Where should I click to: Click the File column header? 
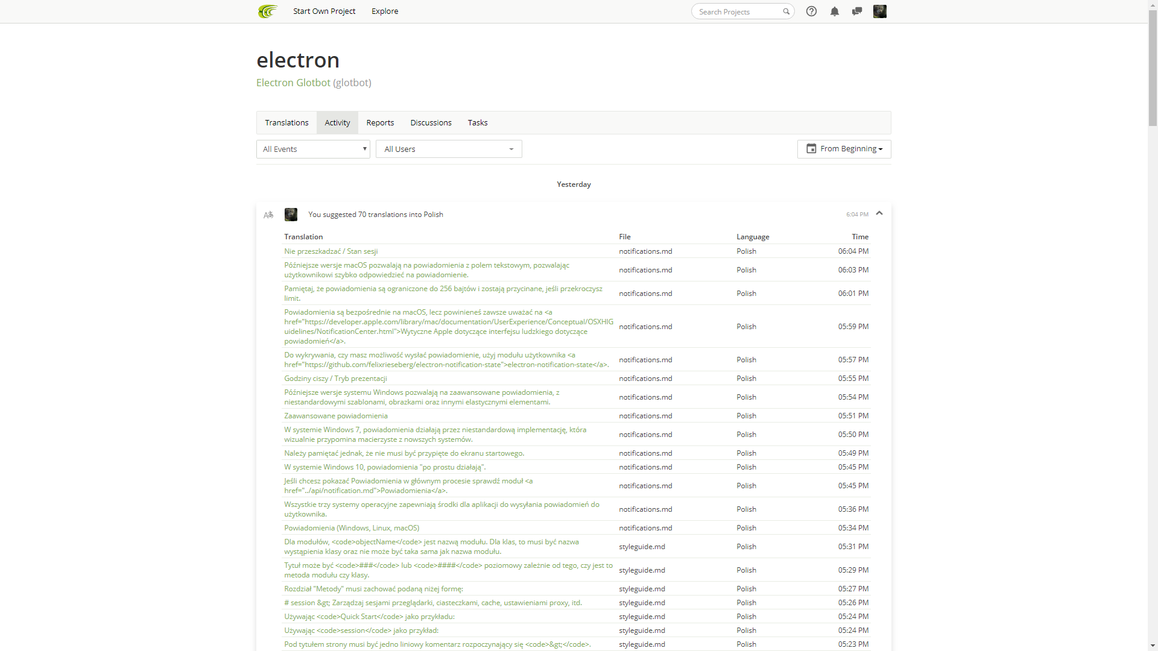coord(625,237)
